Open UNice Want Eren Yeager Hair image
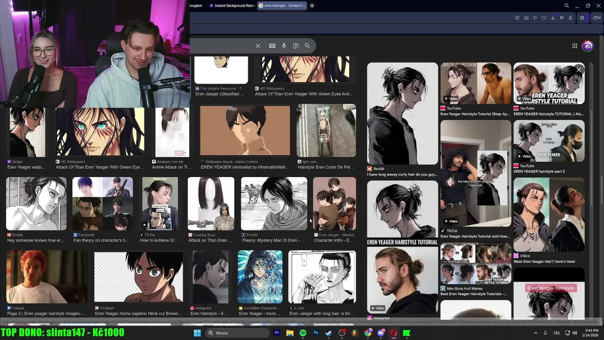Screen dimensions: 604x340 [549, 214]
